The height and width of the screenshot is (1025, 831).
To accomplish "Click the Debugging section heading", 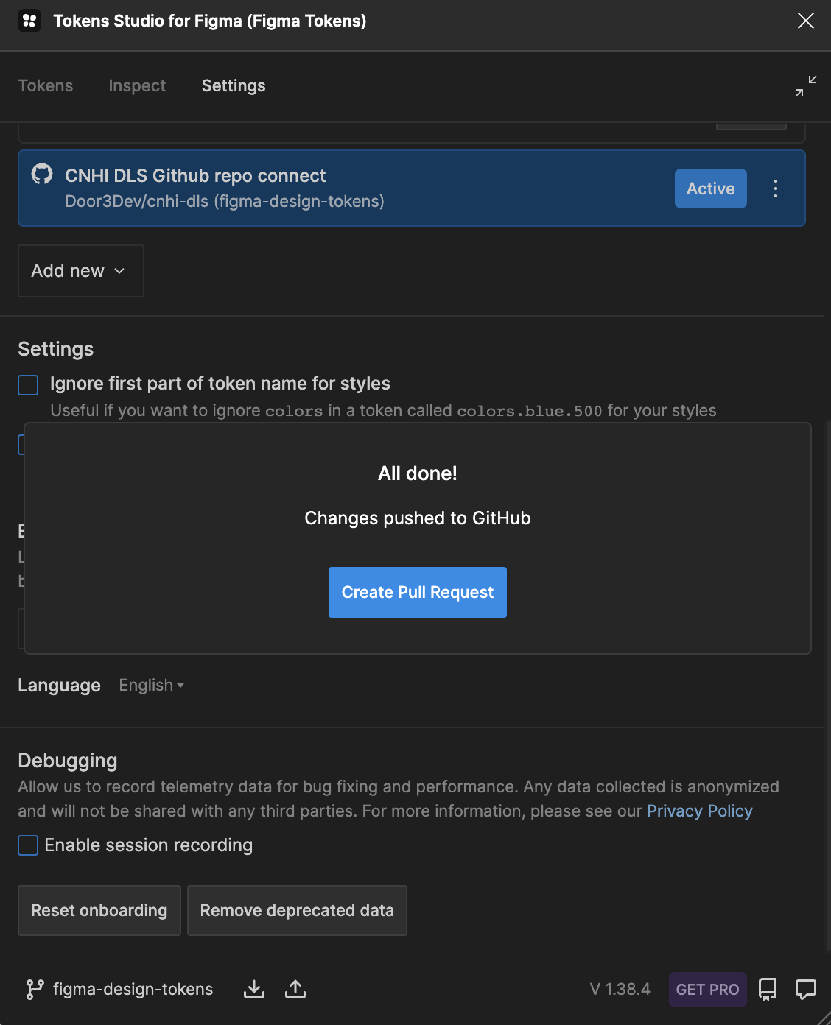I will tap(68, 761).
